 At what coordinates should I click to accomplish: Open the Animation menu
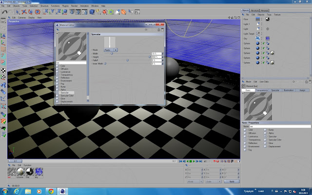[84, 6]
